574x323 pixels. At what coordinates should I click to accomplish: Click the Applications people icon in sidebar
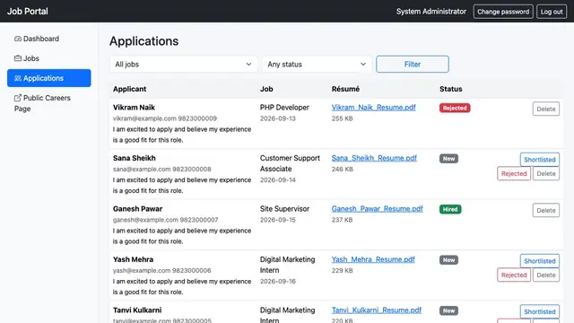point(18,78)
